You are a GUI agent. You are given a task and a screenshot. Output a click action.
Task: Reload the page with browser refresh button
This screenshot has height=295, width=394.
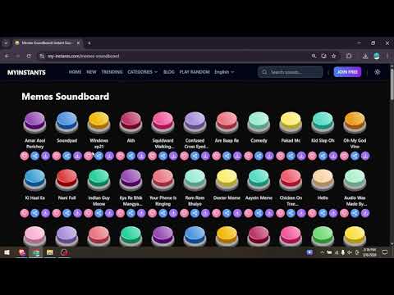[29, 56]
